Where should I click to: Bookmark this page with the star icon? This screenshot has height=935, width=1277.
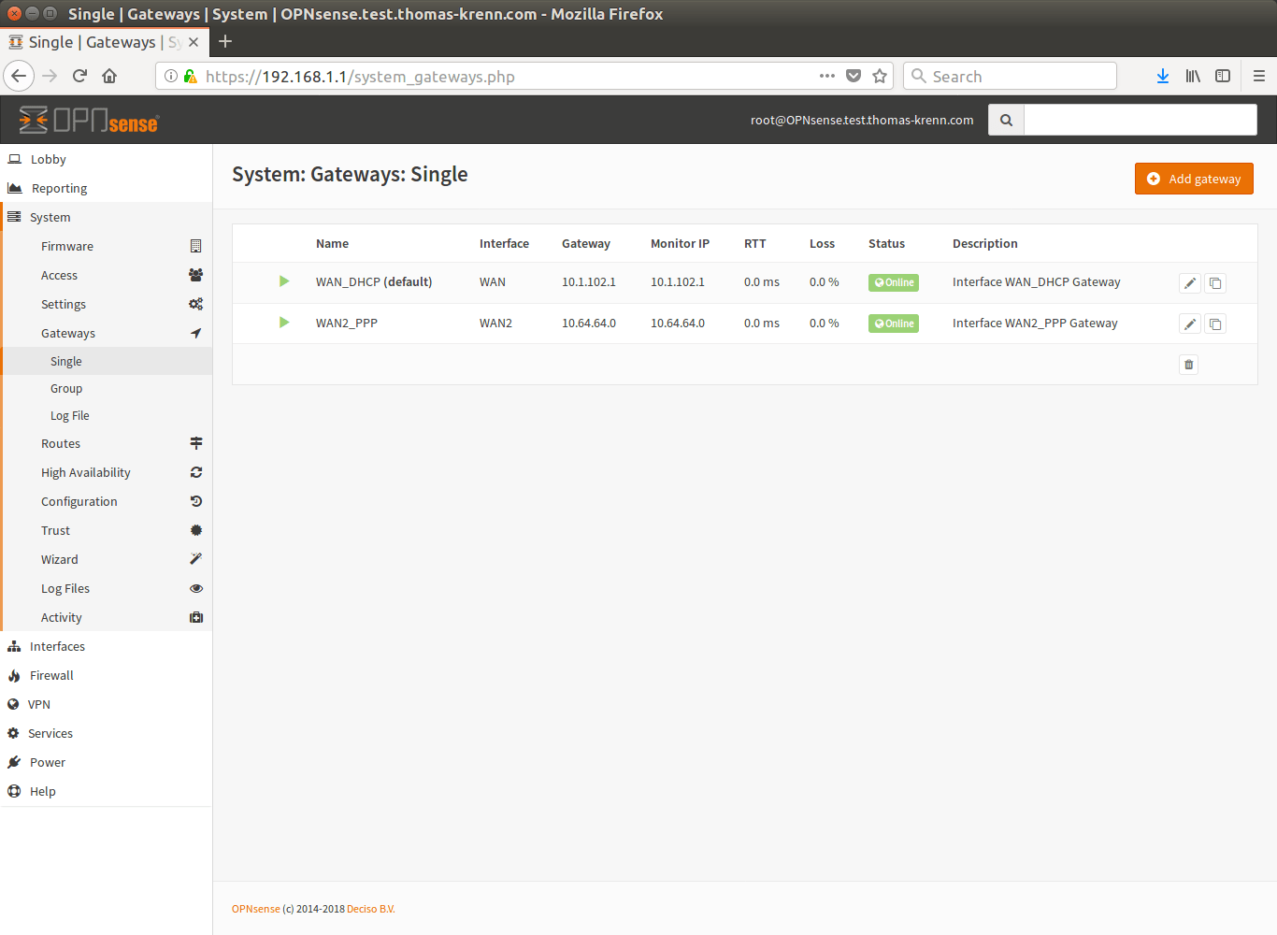point(880,77)
